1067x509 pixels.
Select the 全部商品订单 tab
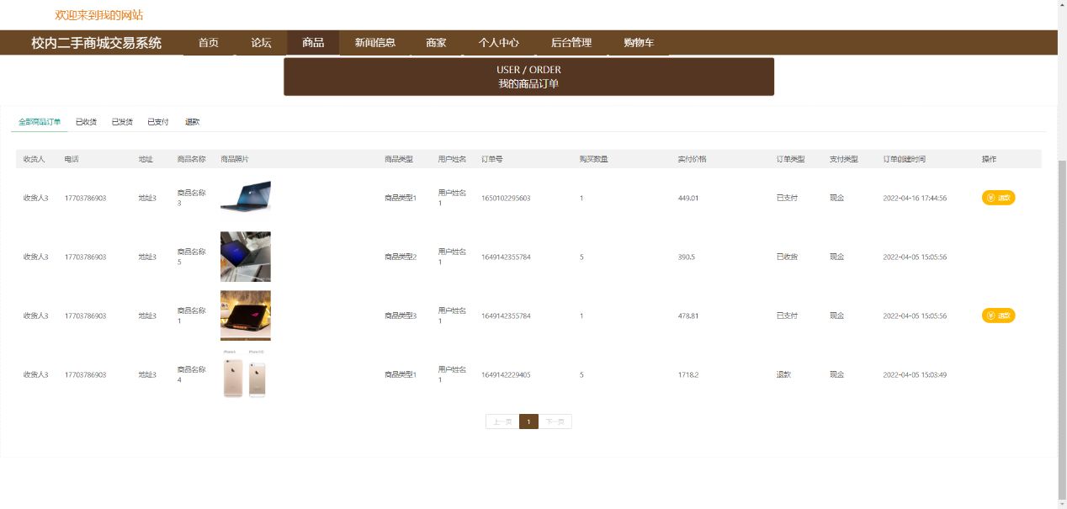pyautogui.click(x=40, y=122)
